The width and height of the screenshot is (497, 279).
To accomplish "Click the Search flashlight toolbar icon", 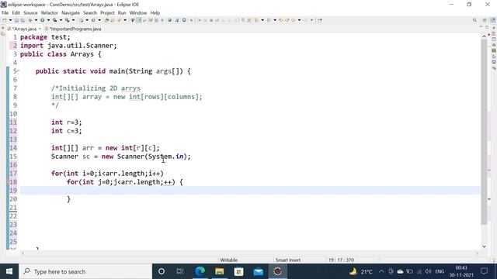I will pyautogui.click(x=119, y=20).
